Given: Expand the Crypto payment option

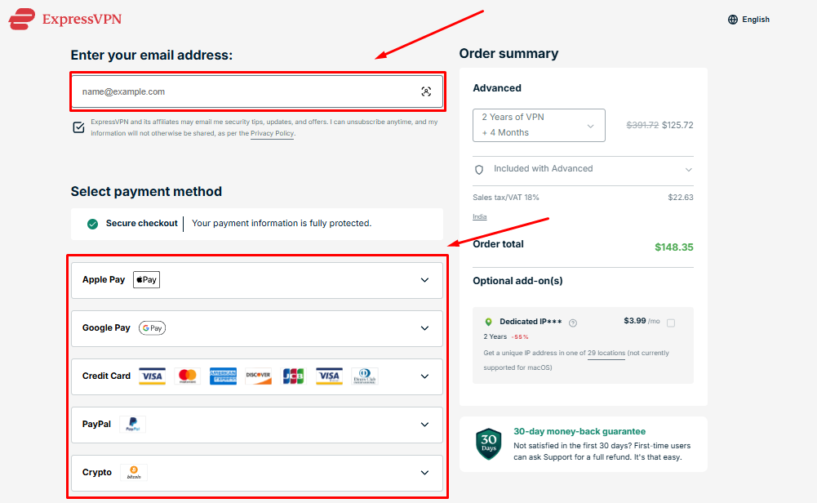Looking at the screenshot, I should point(424,473).
